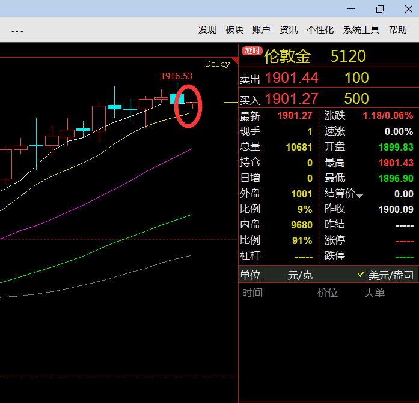Click the 昨收 value 1900.09
Screen dimensions: 419x403
(x=396, y=209)
